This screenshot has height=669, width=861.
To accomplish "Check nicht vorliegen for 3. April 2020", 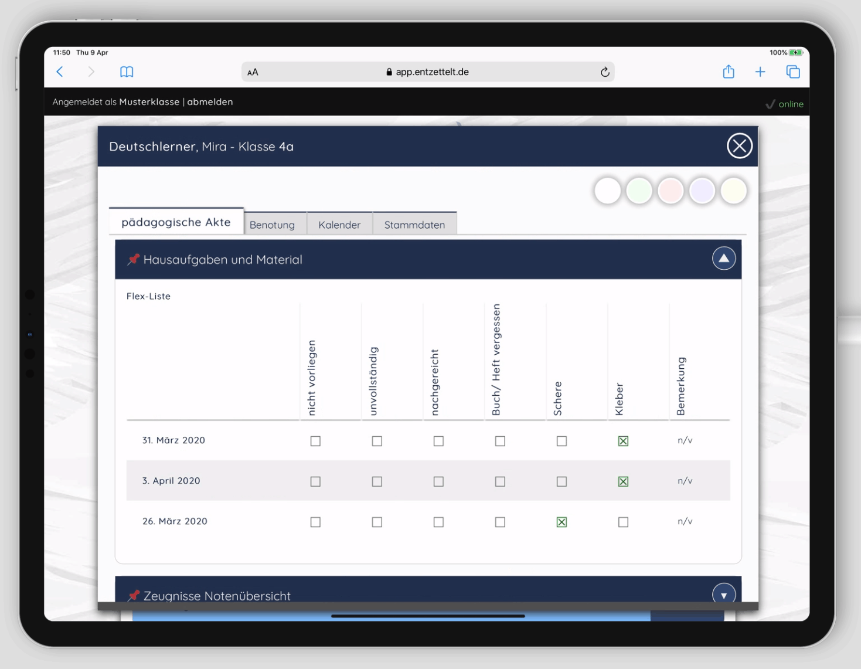I will pos(315,481).
